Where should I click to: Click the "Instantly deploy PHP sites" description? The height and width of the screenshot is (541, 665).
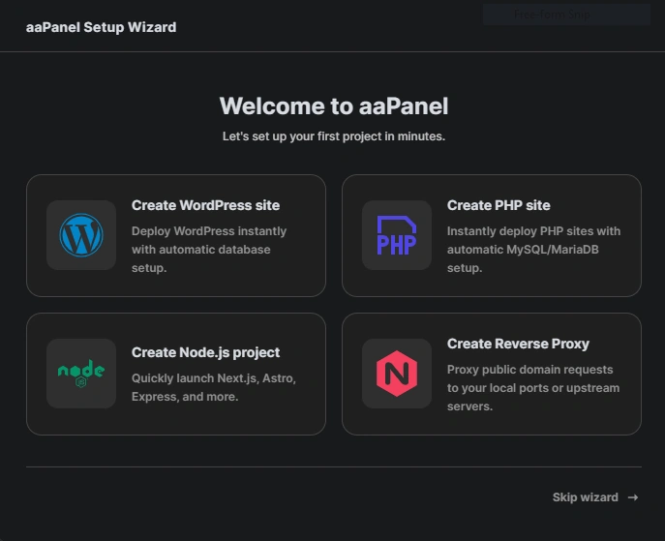pos(533,250)
